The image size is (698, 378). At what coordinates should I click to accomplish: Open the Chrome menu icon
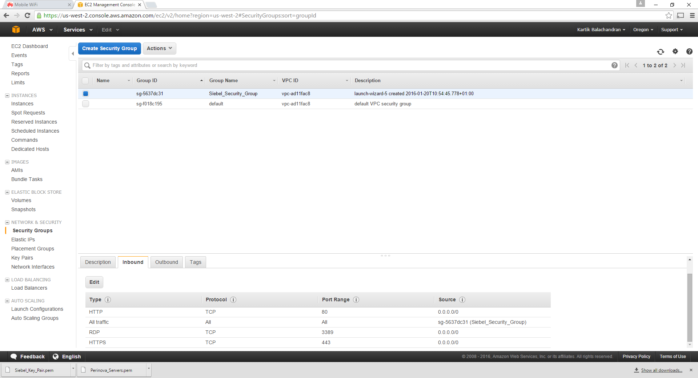[x=692, y=15]
